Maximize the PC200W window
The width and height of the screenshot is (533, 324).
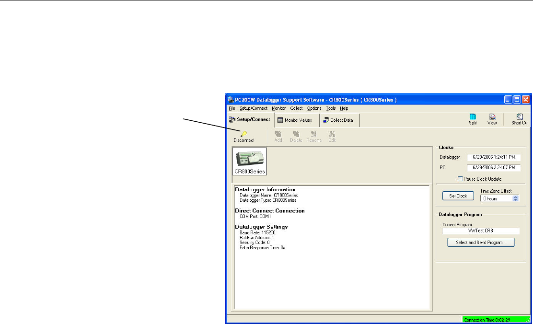pyautogui.click(x=517, y=100)
